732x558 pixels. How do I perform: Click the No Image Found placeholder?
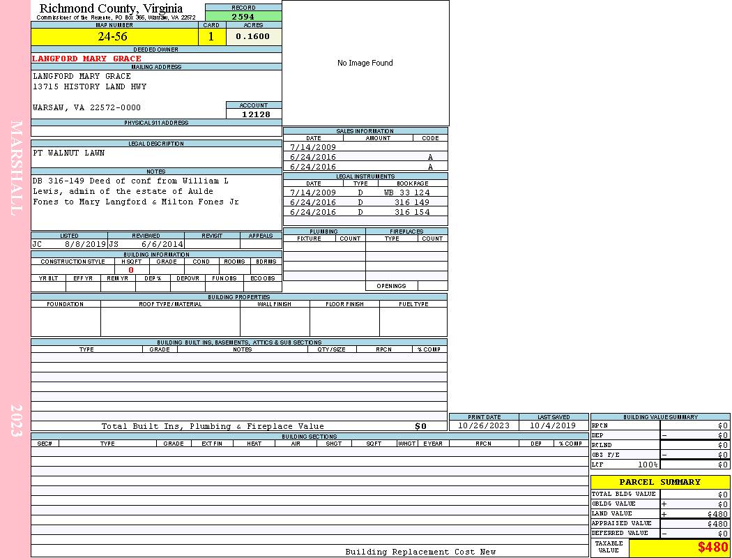(x=365, y=63)
